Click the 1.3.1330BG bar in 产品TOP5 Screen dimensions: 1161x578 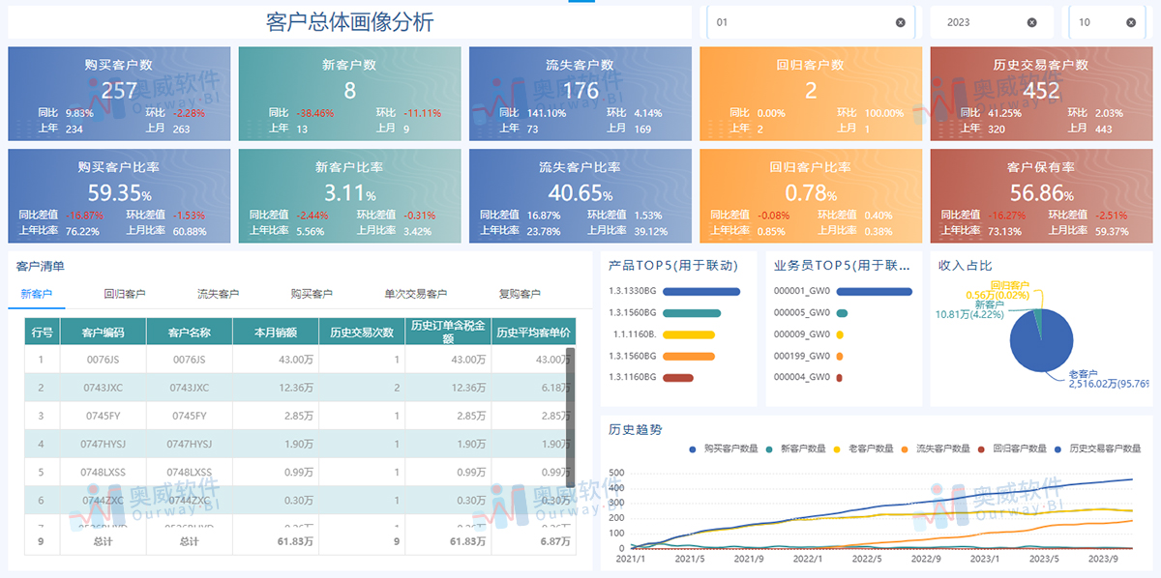[x=700, y=292]
